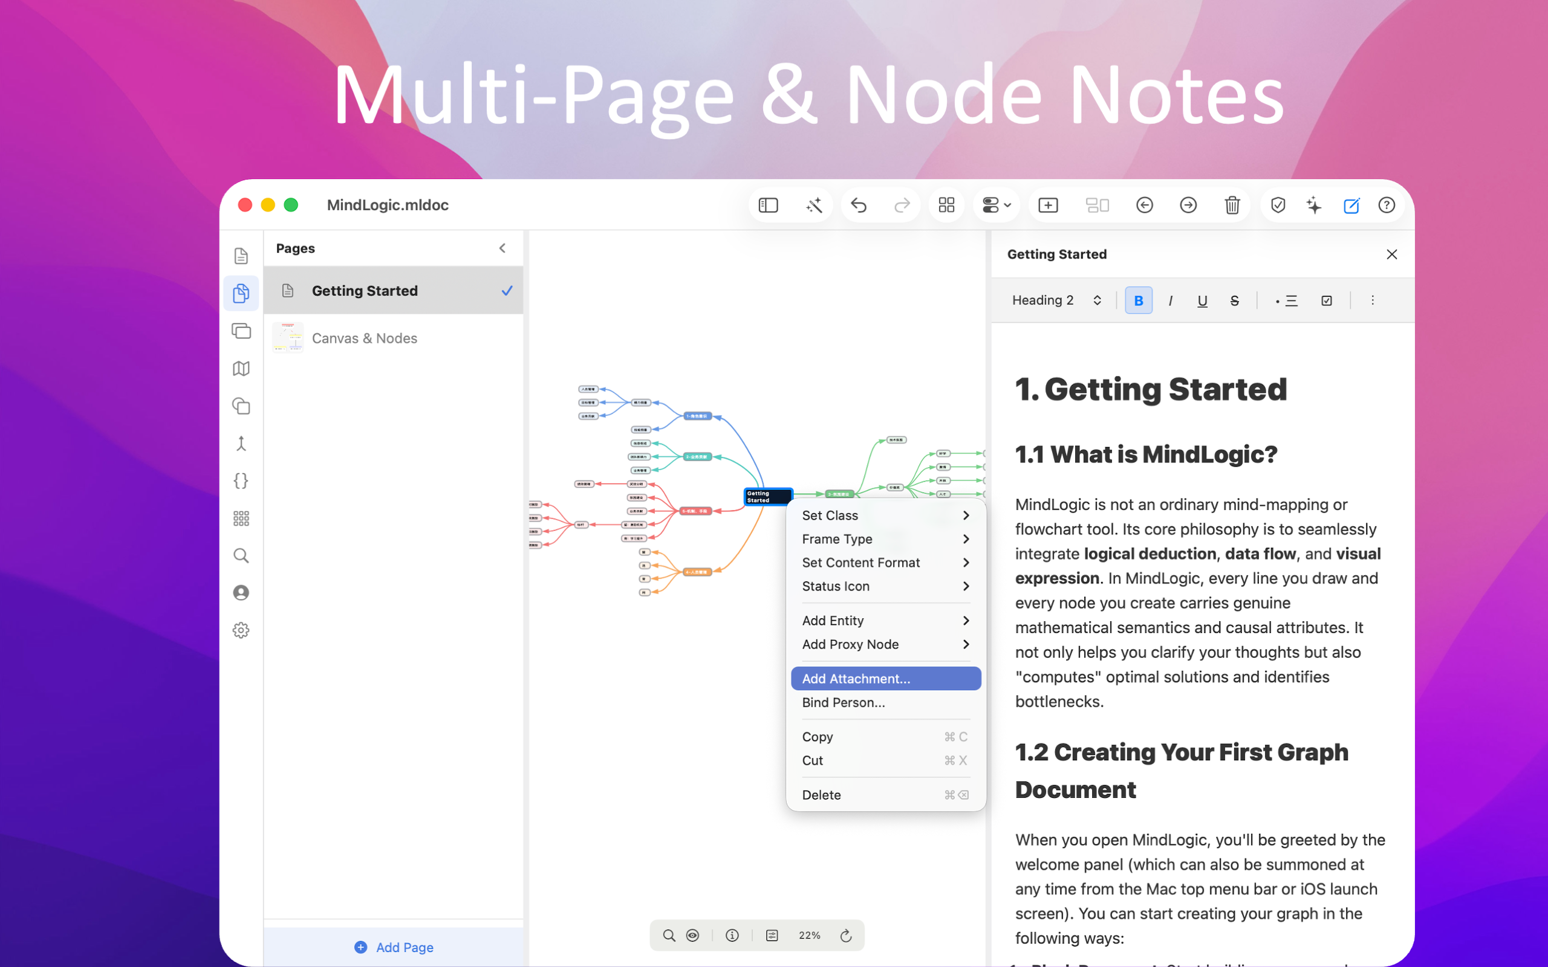
Task: Click the Add Page button
Action: [394, 947]
